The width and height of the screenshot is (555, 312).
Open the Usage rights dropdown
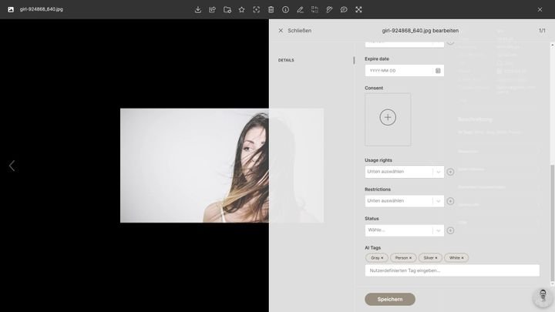pyautogui.click(x=404, y=172)
